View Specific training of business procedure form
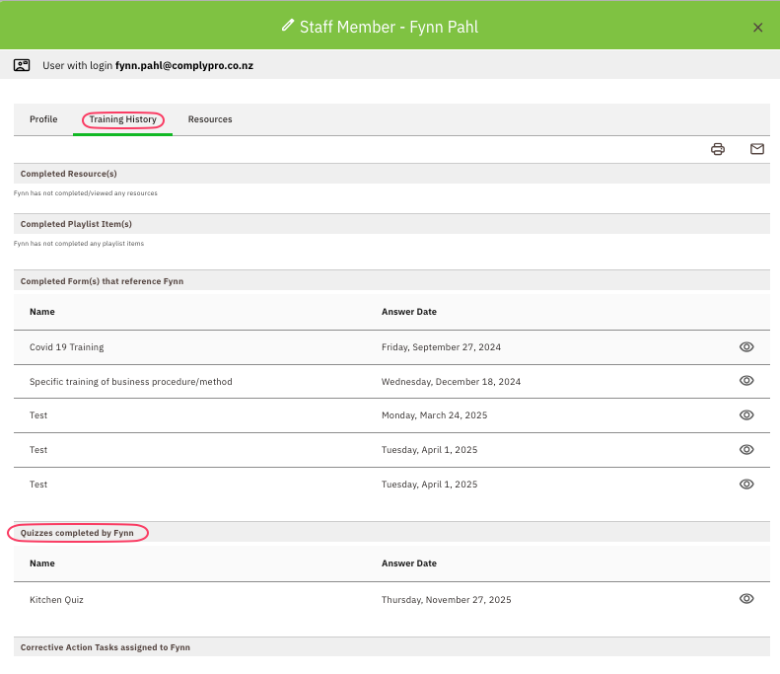Screen dimensions: 780x674 tap(746, 381)
